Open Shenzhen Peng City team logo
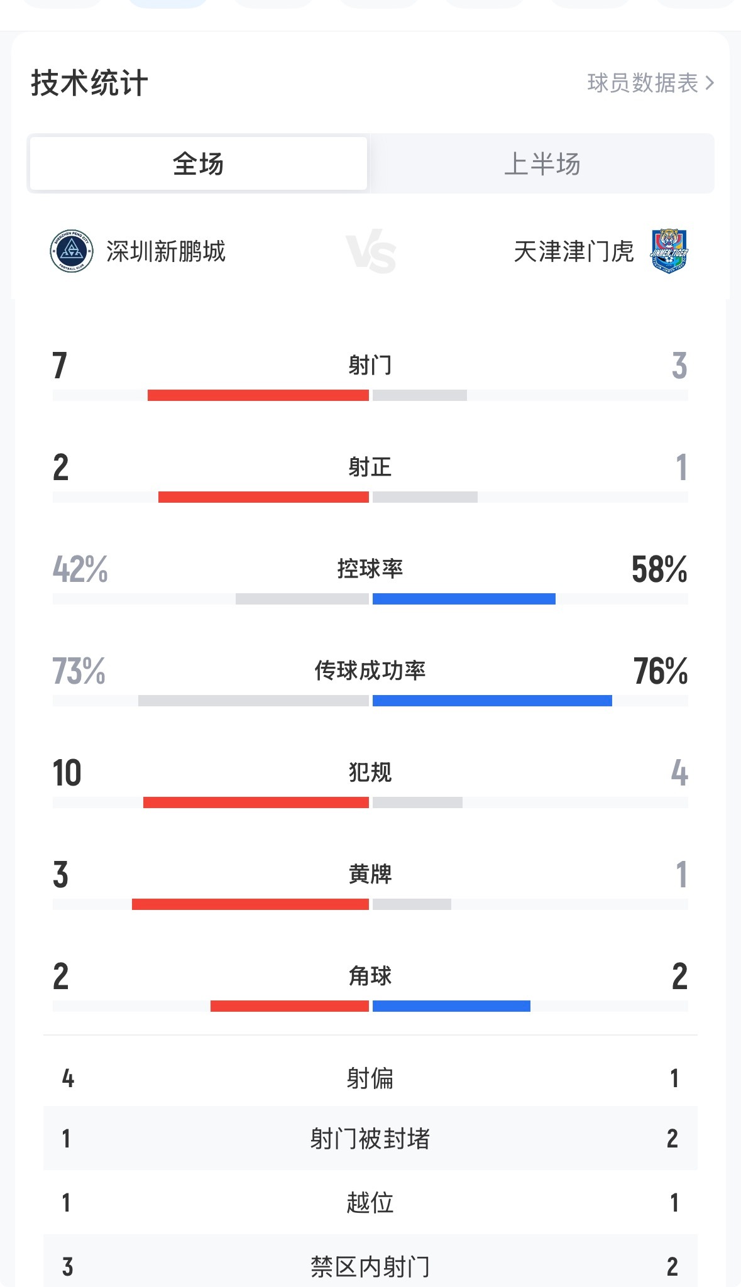Viewport: 741px width, 1287px height. click(72, 251)
